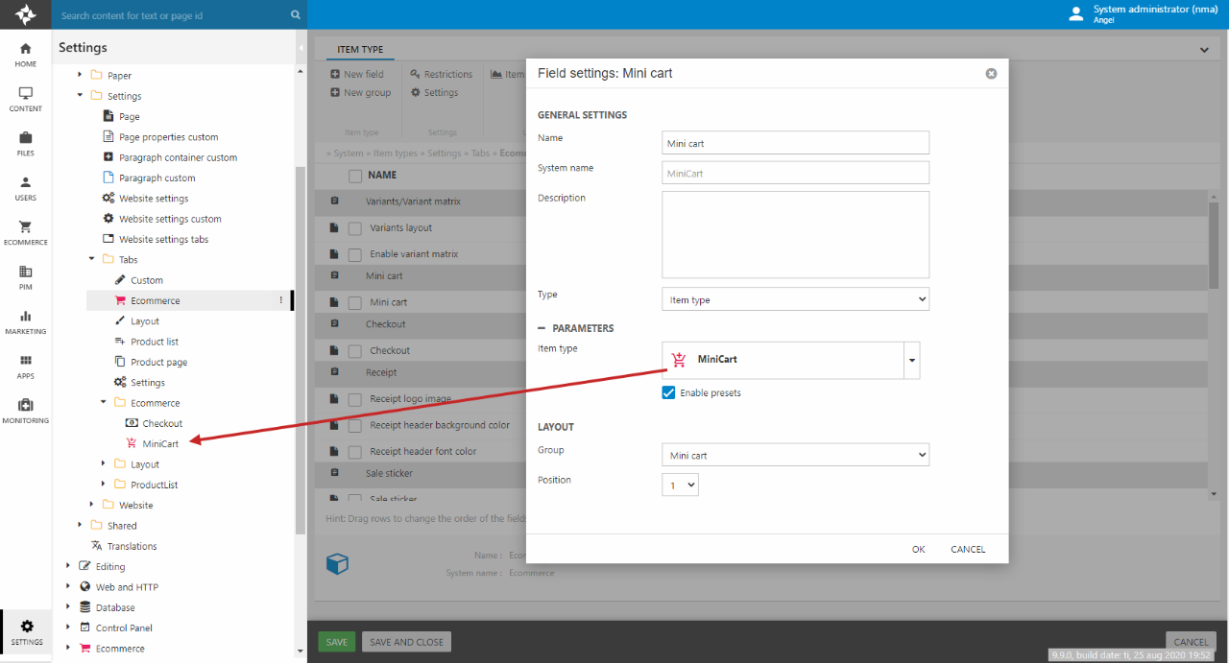This screenshot has width=1229, height=663.
Task: Open the Type dropdown
Action: [795, 299]
